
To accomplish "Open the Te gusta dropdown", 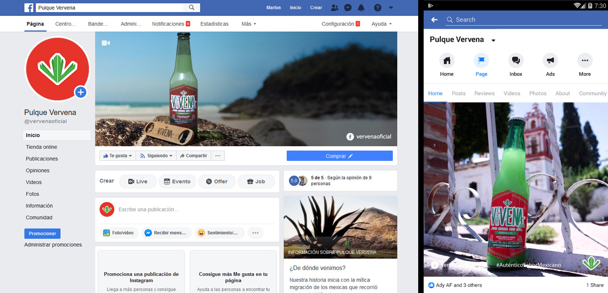I will point(117,155).
